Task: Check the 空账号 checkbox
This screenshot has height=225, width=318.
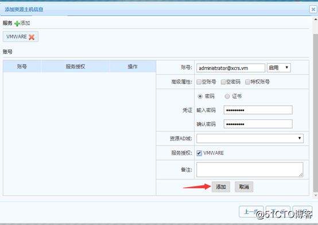Action: 199,82
